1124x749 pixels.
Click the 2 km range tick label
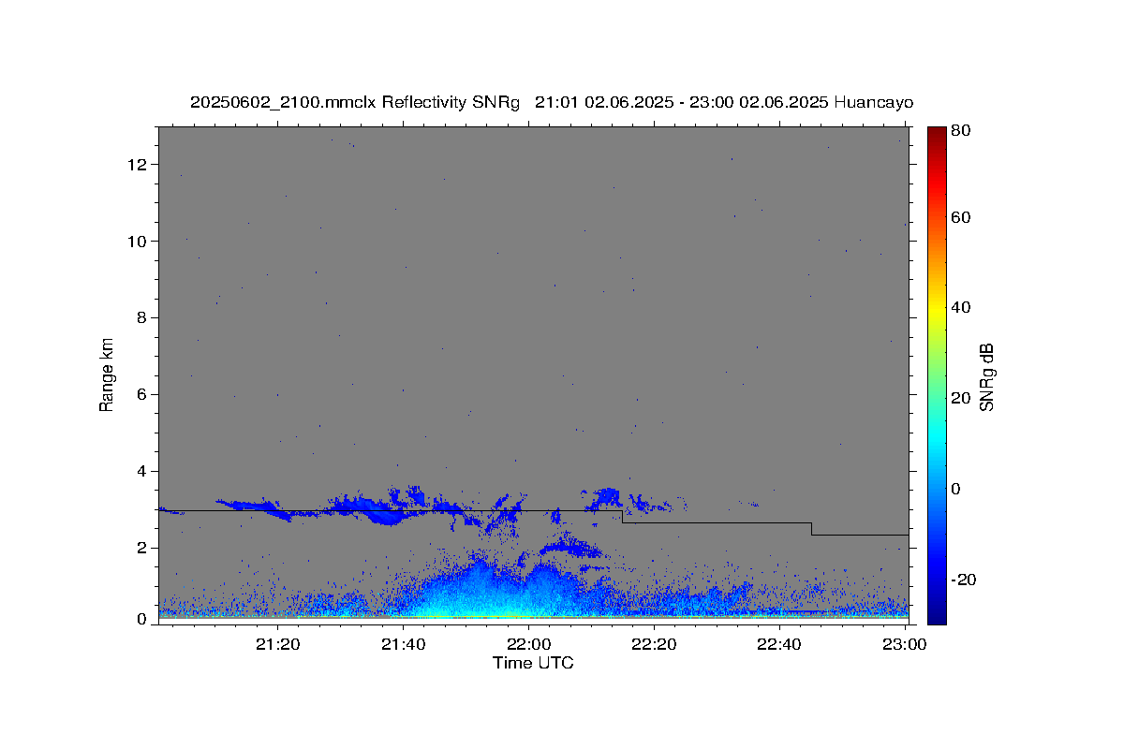(x=142, y=549)
